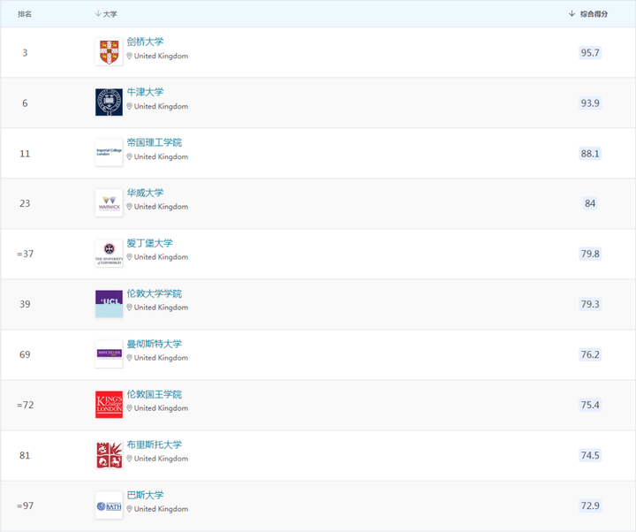Click the University of Edinburgh logo

pos(109,254)
